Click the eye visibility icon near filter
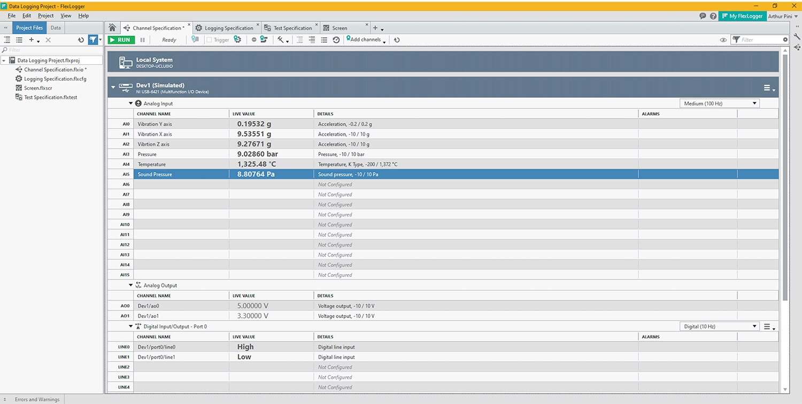The image size is (802, 404). [x=723, y=40]
